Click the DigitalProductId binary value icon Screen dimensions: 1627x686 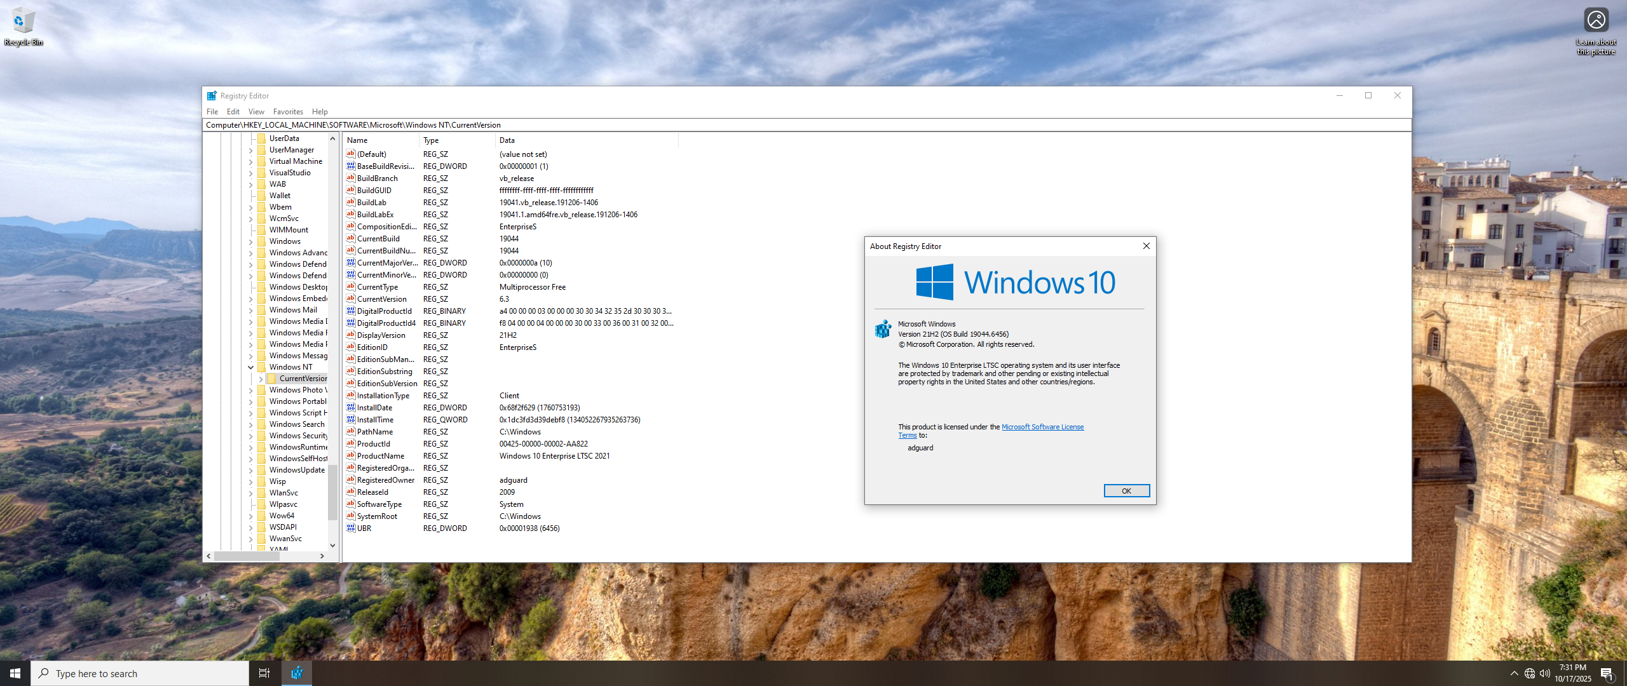click(350, 311)
